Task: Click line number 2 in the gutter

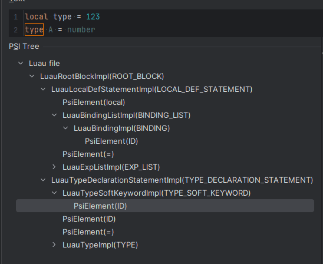Action: [16, 29]
